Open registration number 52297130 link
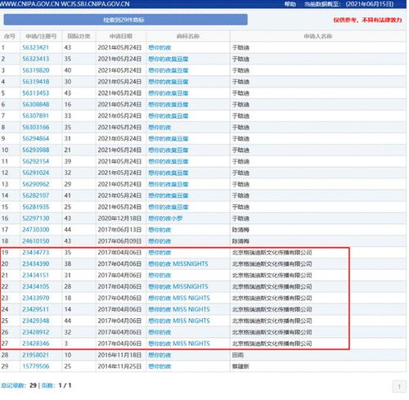409x400 pixels. tap(36, 218)
